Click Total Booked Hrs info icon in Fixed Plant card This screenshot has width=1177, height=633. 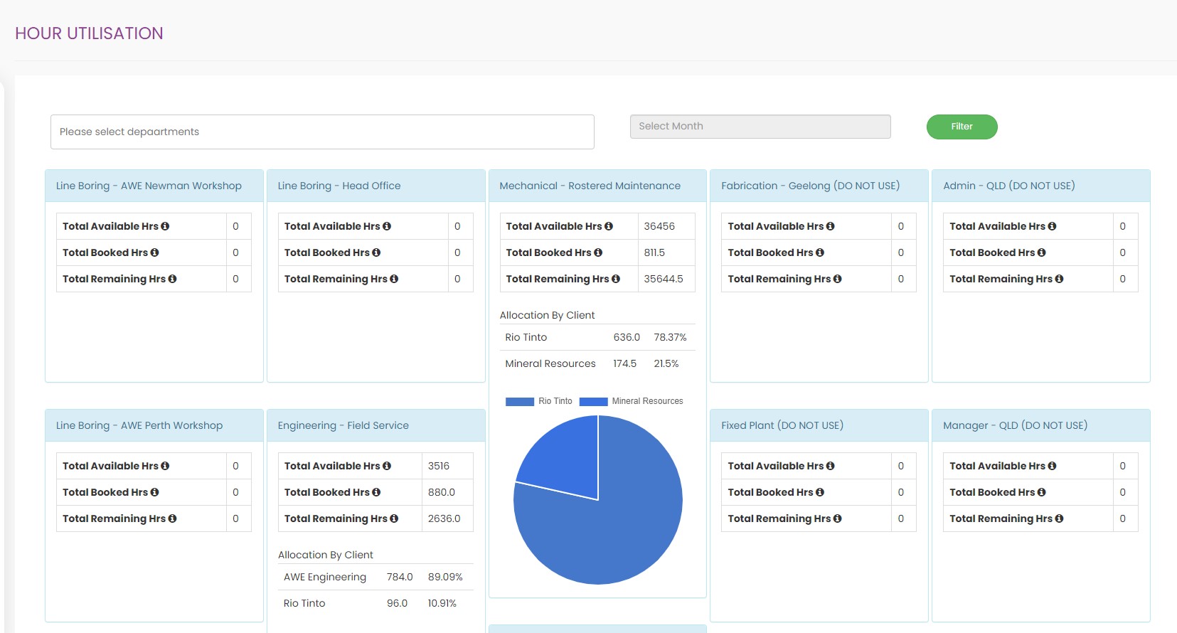[x=820, y=492]
